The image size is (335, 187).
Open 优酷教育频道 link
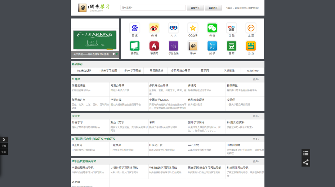click(196, 100)
